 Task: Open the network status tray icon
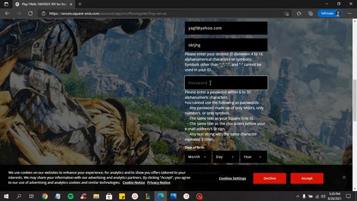click(317, 196)
